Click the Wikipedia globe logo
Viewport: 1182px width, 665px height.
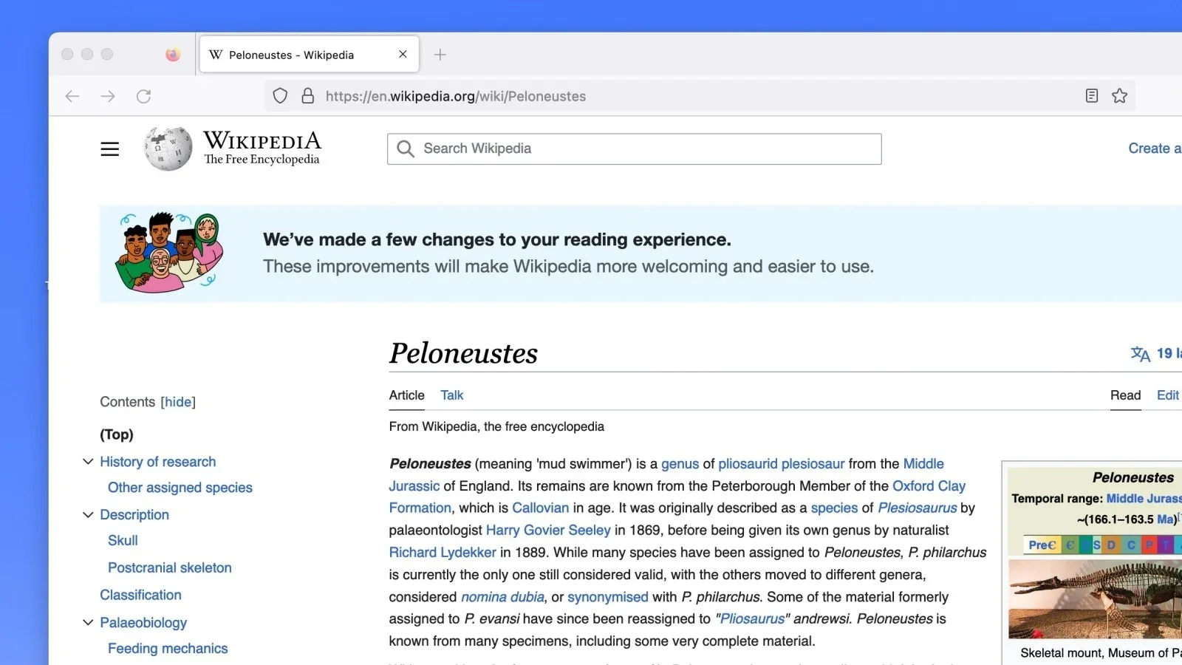pyautogui.click(x=168, y=149)
